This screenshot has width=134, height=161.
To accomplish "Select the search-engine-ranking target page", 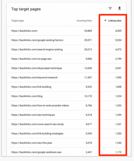I will pos(37,49).
